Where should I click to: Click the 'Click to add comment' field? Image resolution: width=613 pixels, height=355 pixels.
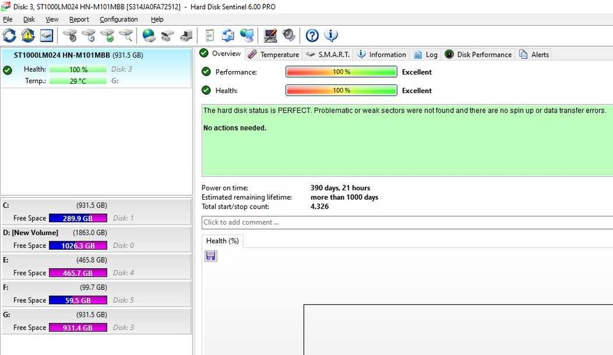(x=407, y=222)
